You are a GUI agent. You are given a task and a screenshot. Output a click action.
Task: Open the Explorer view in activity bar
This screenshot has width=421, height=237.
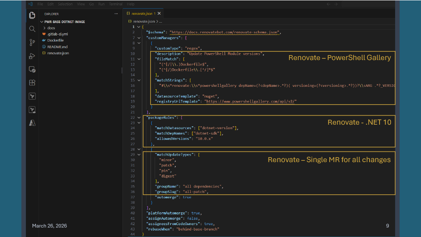click(32, 15)
